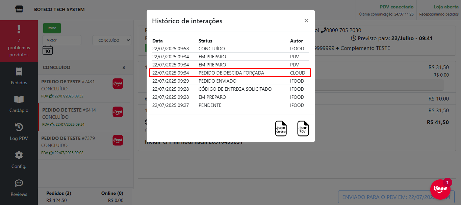
Task: Go to Pedidos in the sidebar
Action: pos(19,76)
